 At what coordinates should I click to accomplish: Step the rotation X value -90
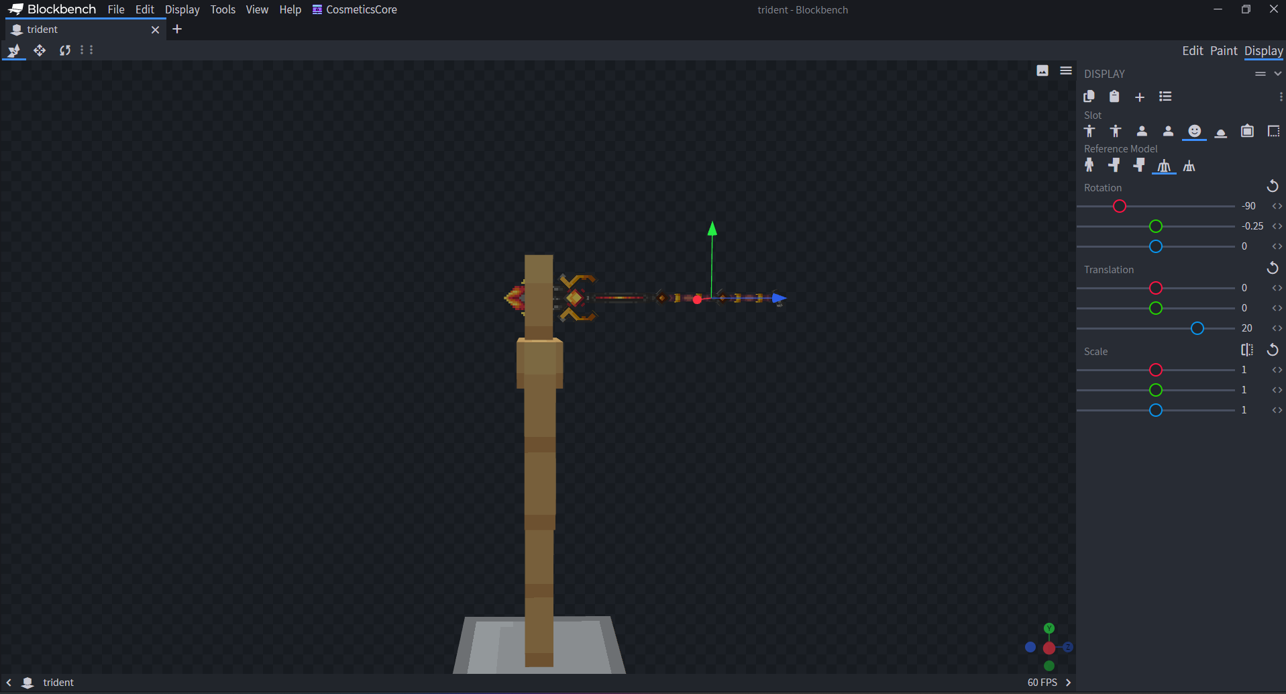(1277, 206)
